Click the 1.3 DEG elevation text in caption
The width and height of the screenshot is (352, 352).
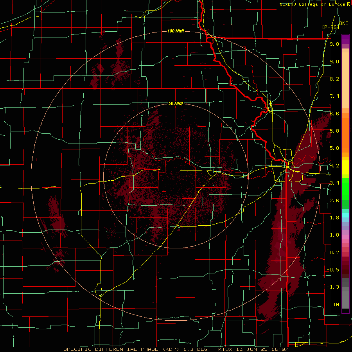[196, 349]
